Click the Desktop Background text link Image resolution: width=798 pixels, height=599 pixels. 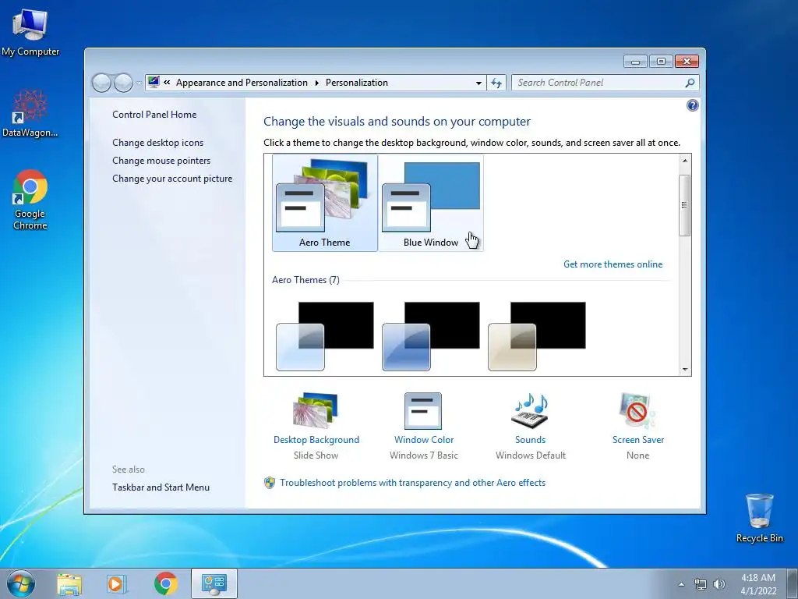point(316,440)
